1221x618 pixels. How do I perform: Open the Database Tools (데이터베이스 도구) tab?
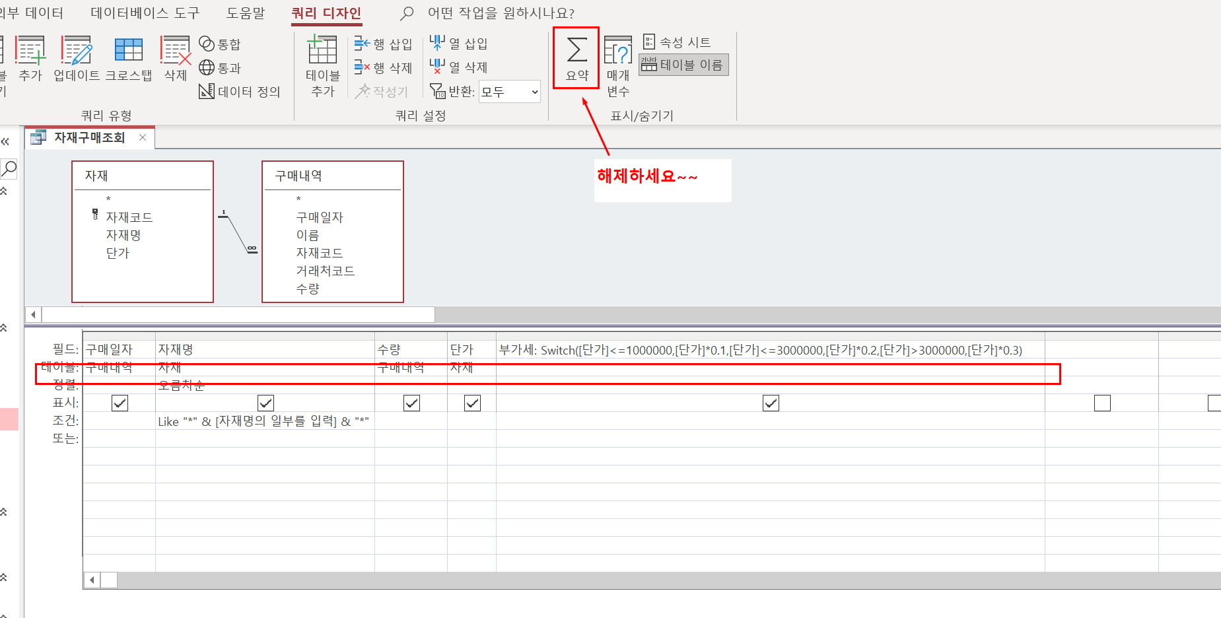point(145,13)
